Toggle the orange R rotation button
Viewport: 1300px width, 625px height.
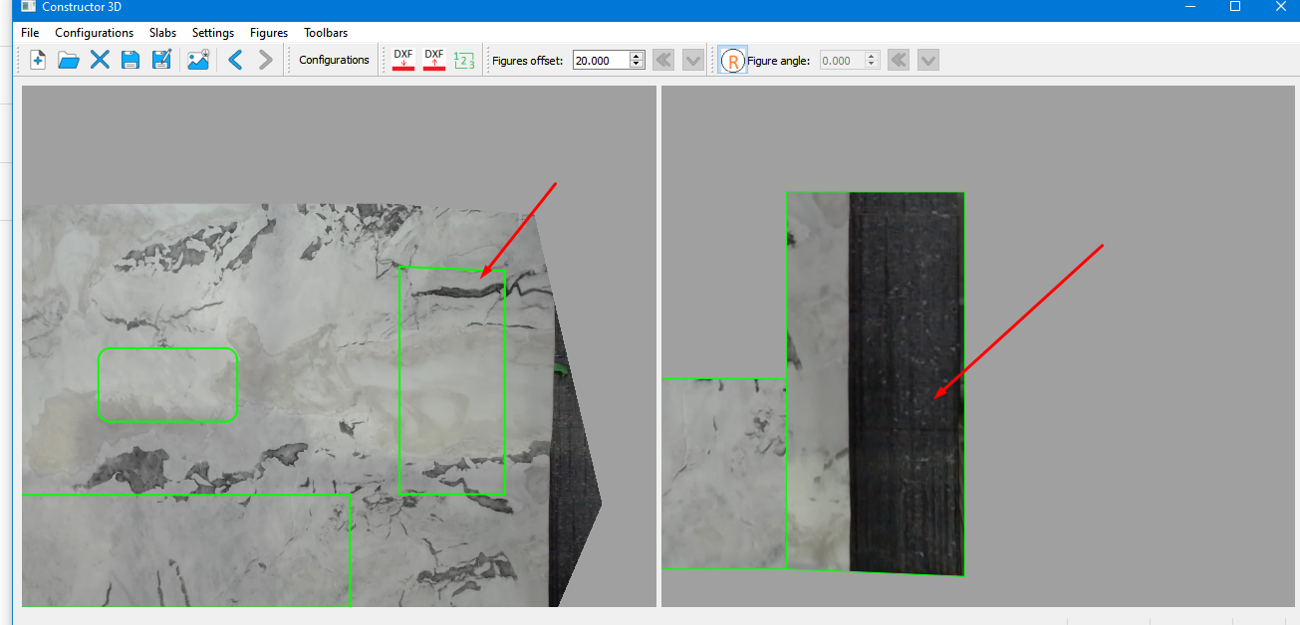coord(733,61)
